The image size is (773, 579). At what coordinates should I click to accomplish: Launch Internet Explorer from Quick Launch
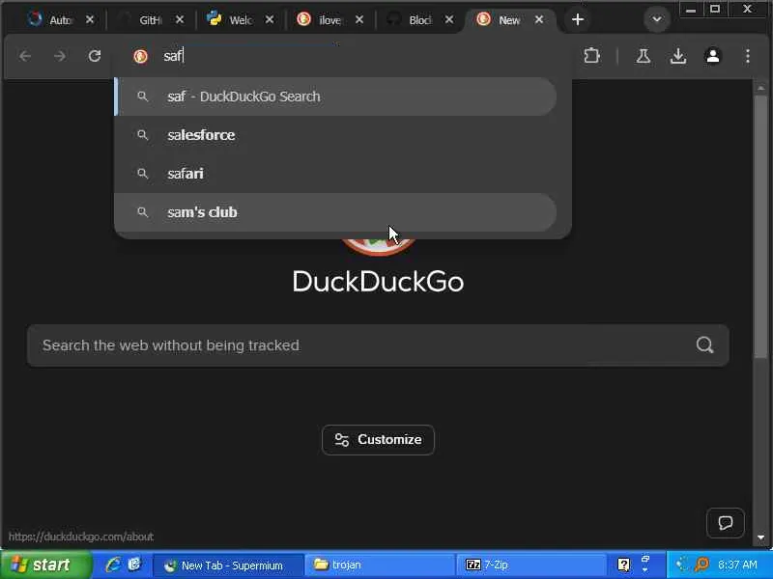(113, 565)
